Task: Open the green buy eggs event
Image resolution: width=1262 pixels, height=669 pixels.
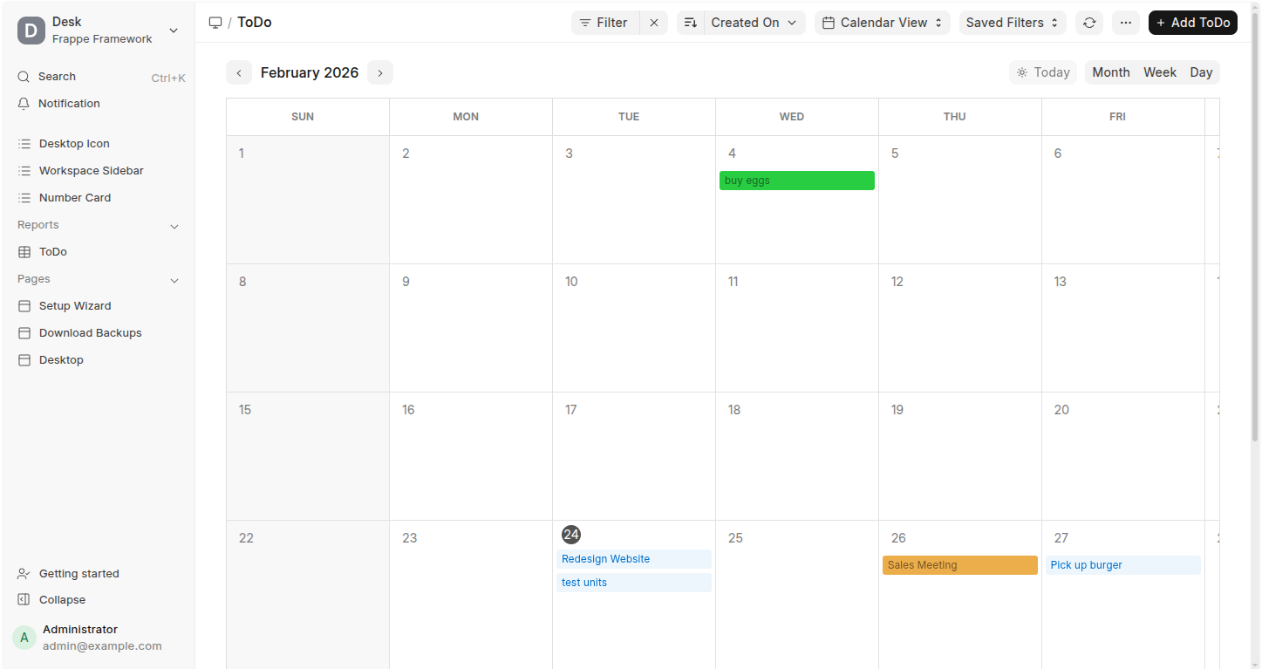Action: tap(796, 181)
